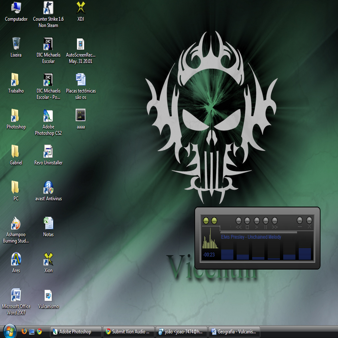Open the Windows Start menu orb

pyautogui.click(x=9, y=331)
